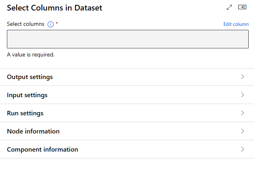Click the Component information section label

pos(42,150)
